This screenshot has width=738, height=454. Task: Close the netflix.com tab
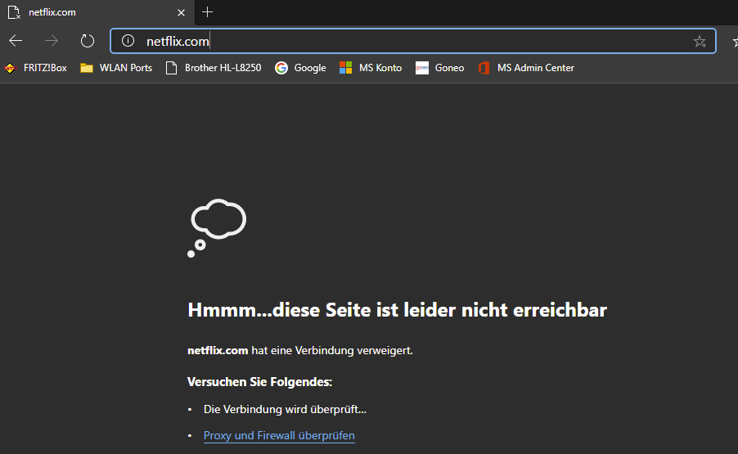click(x=181, y=13)
